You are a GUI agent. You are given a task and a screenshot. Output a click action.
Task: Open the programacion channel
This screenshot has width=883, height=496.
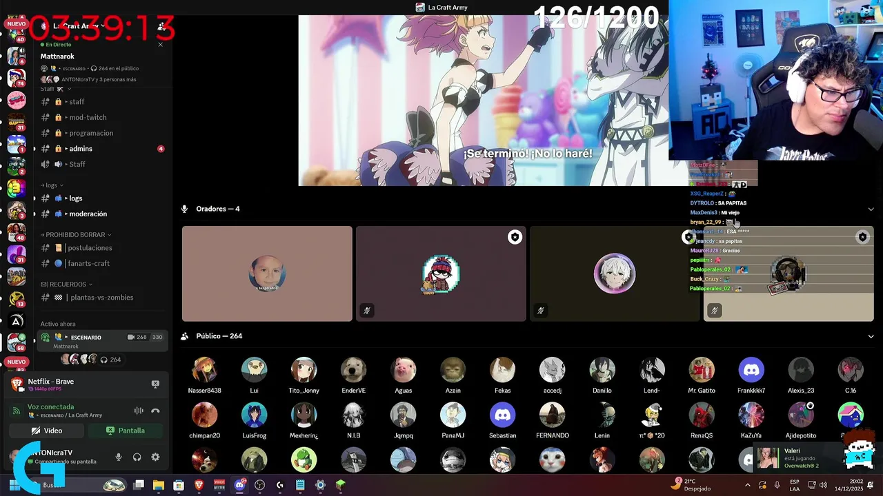click(x=102, y=133)
